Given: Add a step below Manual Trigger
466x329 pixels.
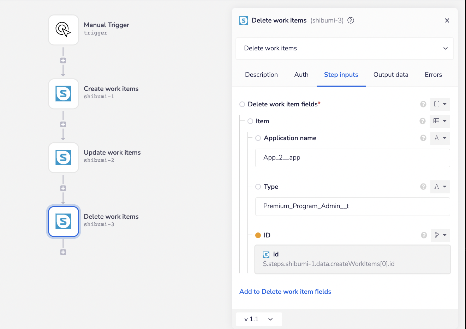Looking at the screenshot, I should (x=63, y=61).
